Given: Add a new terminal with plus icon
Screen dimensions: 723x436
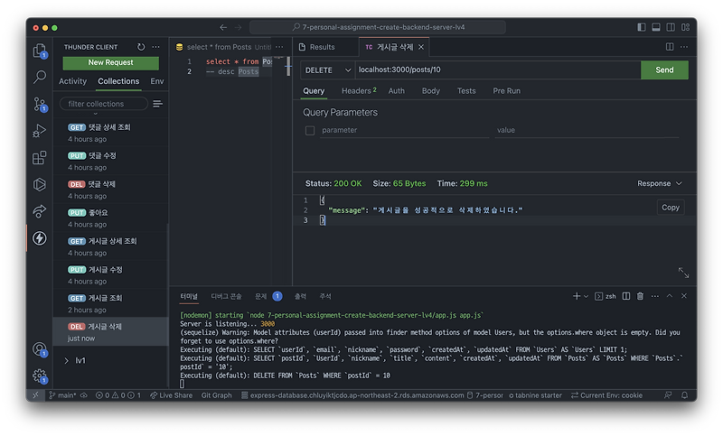Looking at the screenshot, I should (577, 296).
